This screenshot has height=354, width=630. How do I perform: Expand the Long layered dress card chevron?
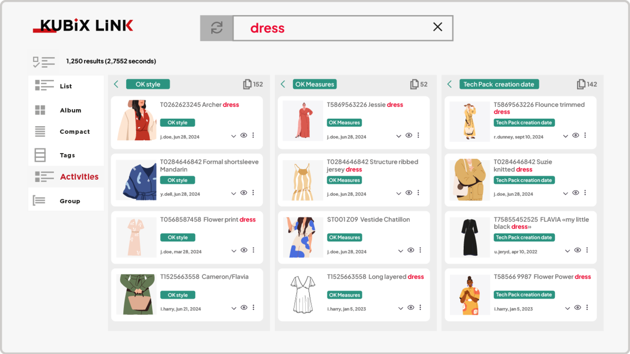pos(401,308)
